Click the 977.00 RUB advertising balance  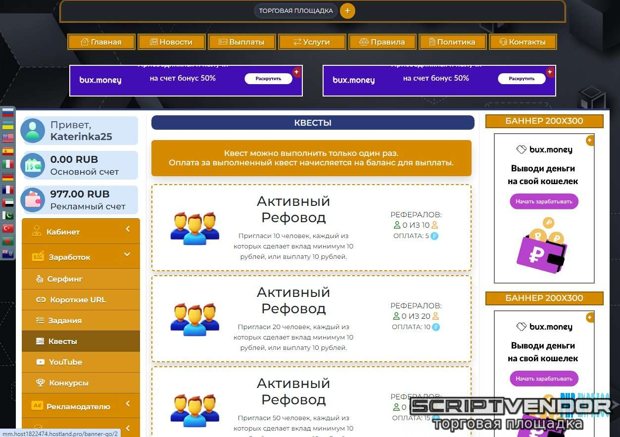point(80,194)
